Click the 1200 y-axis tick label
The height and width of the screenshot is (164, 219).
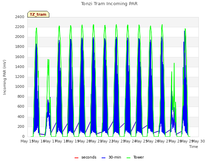coord(20,77)
